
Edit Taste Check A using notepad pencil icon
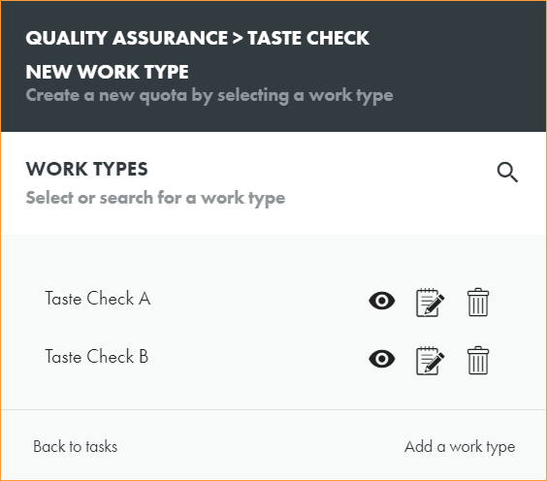[431, 303]
